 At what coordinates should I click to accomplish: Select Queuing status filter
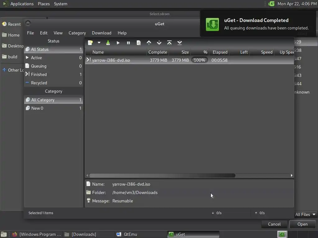[x=53, y=66]
